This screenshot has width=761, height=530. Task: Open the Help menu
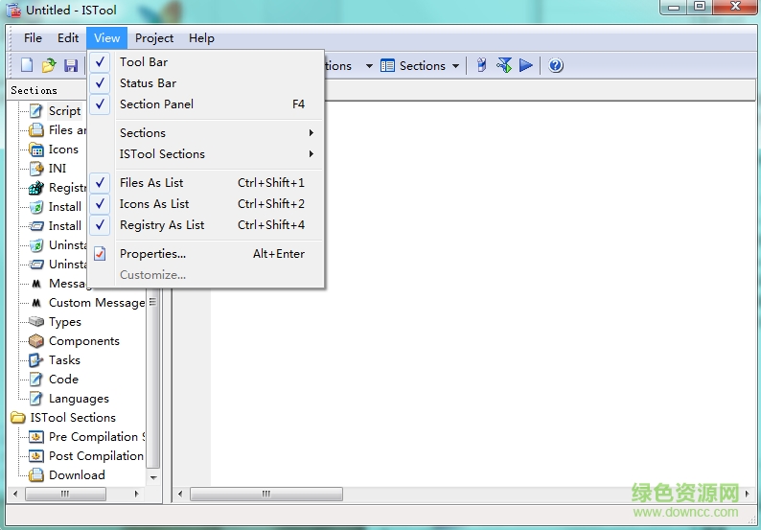pos(201,38)
